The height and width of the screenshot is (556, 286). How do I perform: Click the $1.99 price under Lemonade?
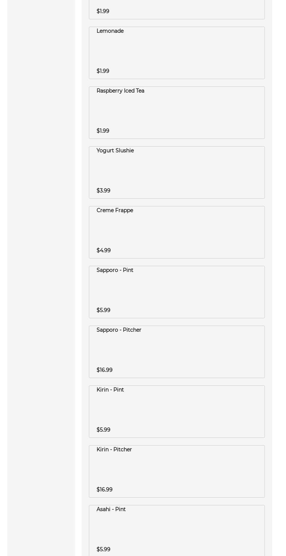tap(103, 71)
